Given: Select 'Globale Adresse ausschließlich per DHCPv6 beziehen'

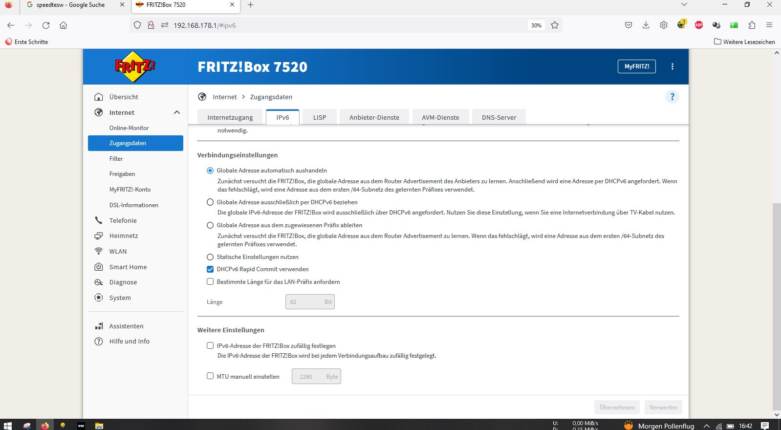Looking at the screenshot, I should point(210,202).
